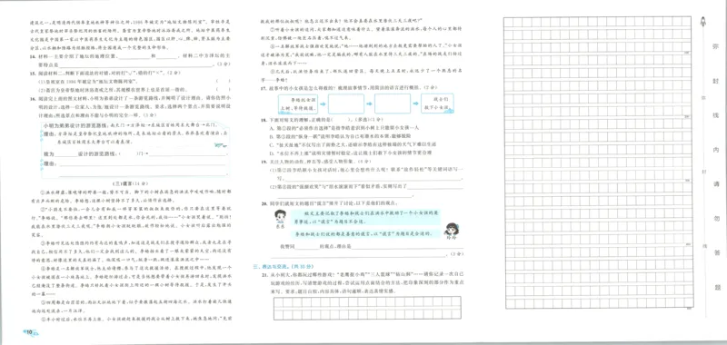Screen dimensions: 727x345
Task: Click the girl's lower blue speech bubble
Action: pos(366,233)
